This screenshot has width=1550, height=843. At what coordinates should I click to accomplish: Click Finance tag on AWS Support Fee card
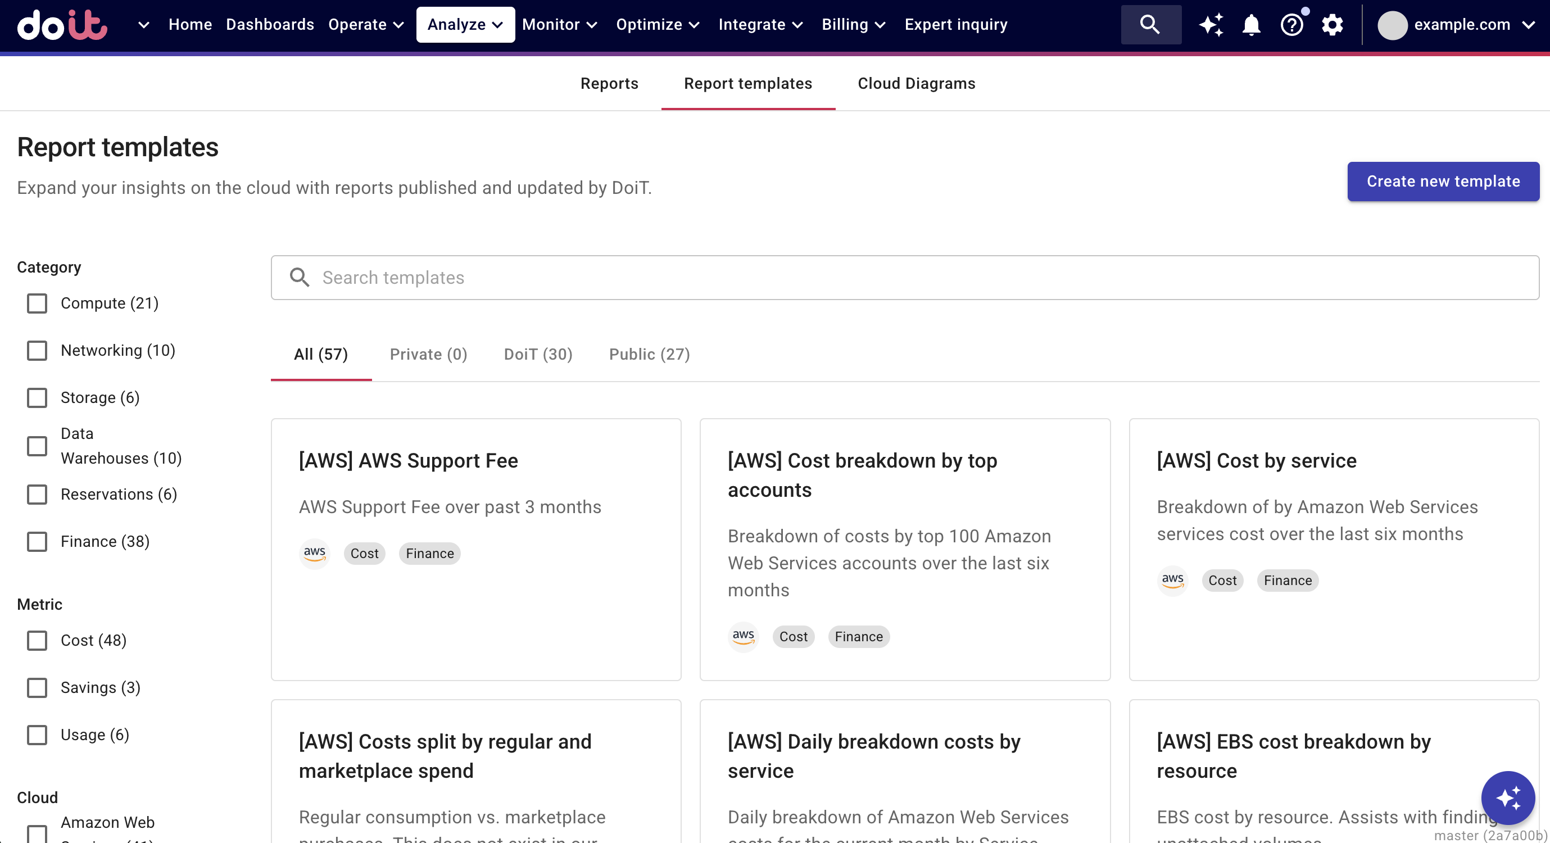[429, 554]
